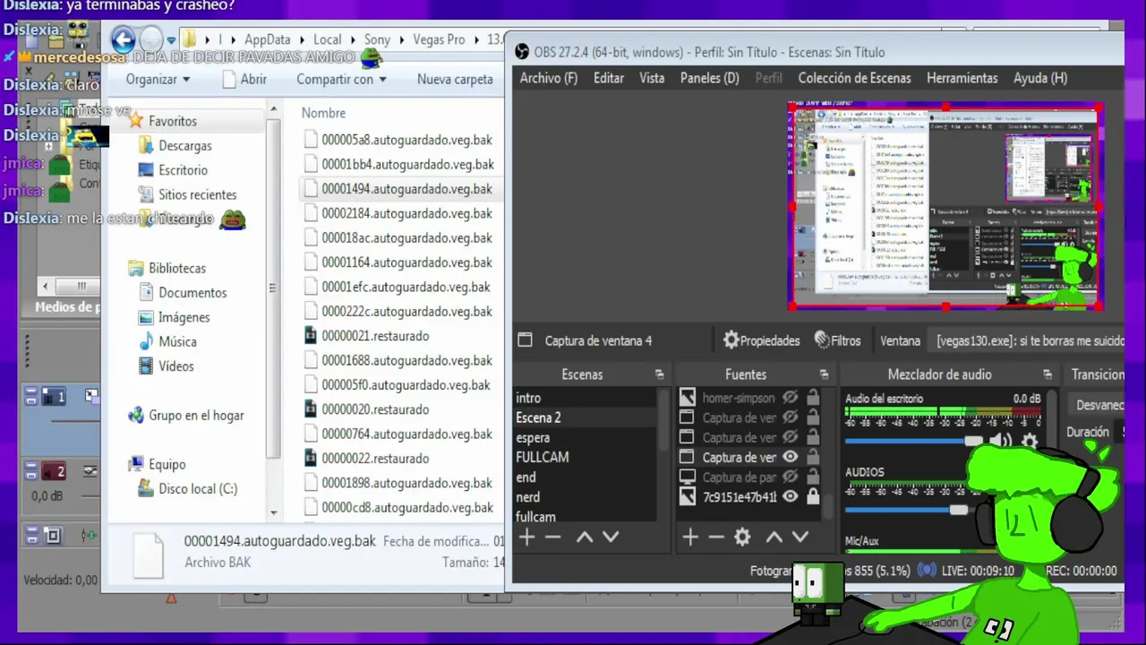
Task: Remove the selected scene with minus icon
Action: 553,537
